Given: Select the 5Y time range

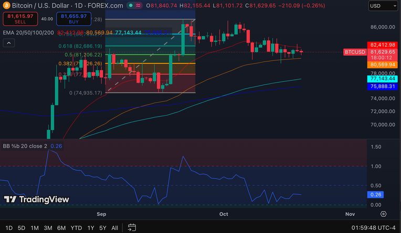Looking at the screenshot, I should (103, 228).
